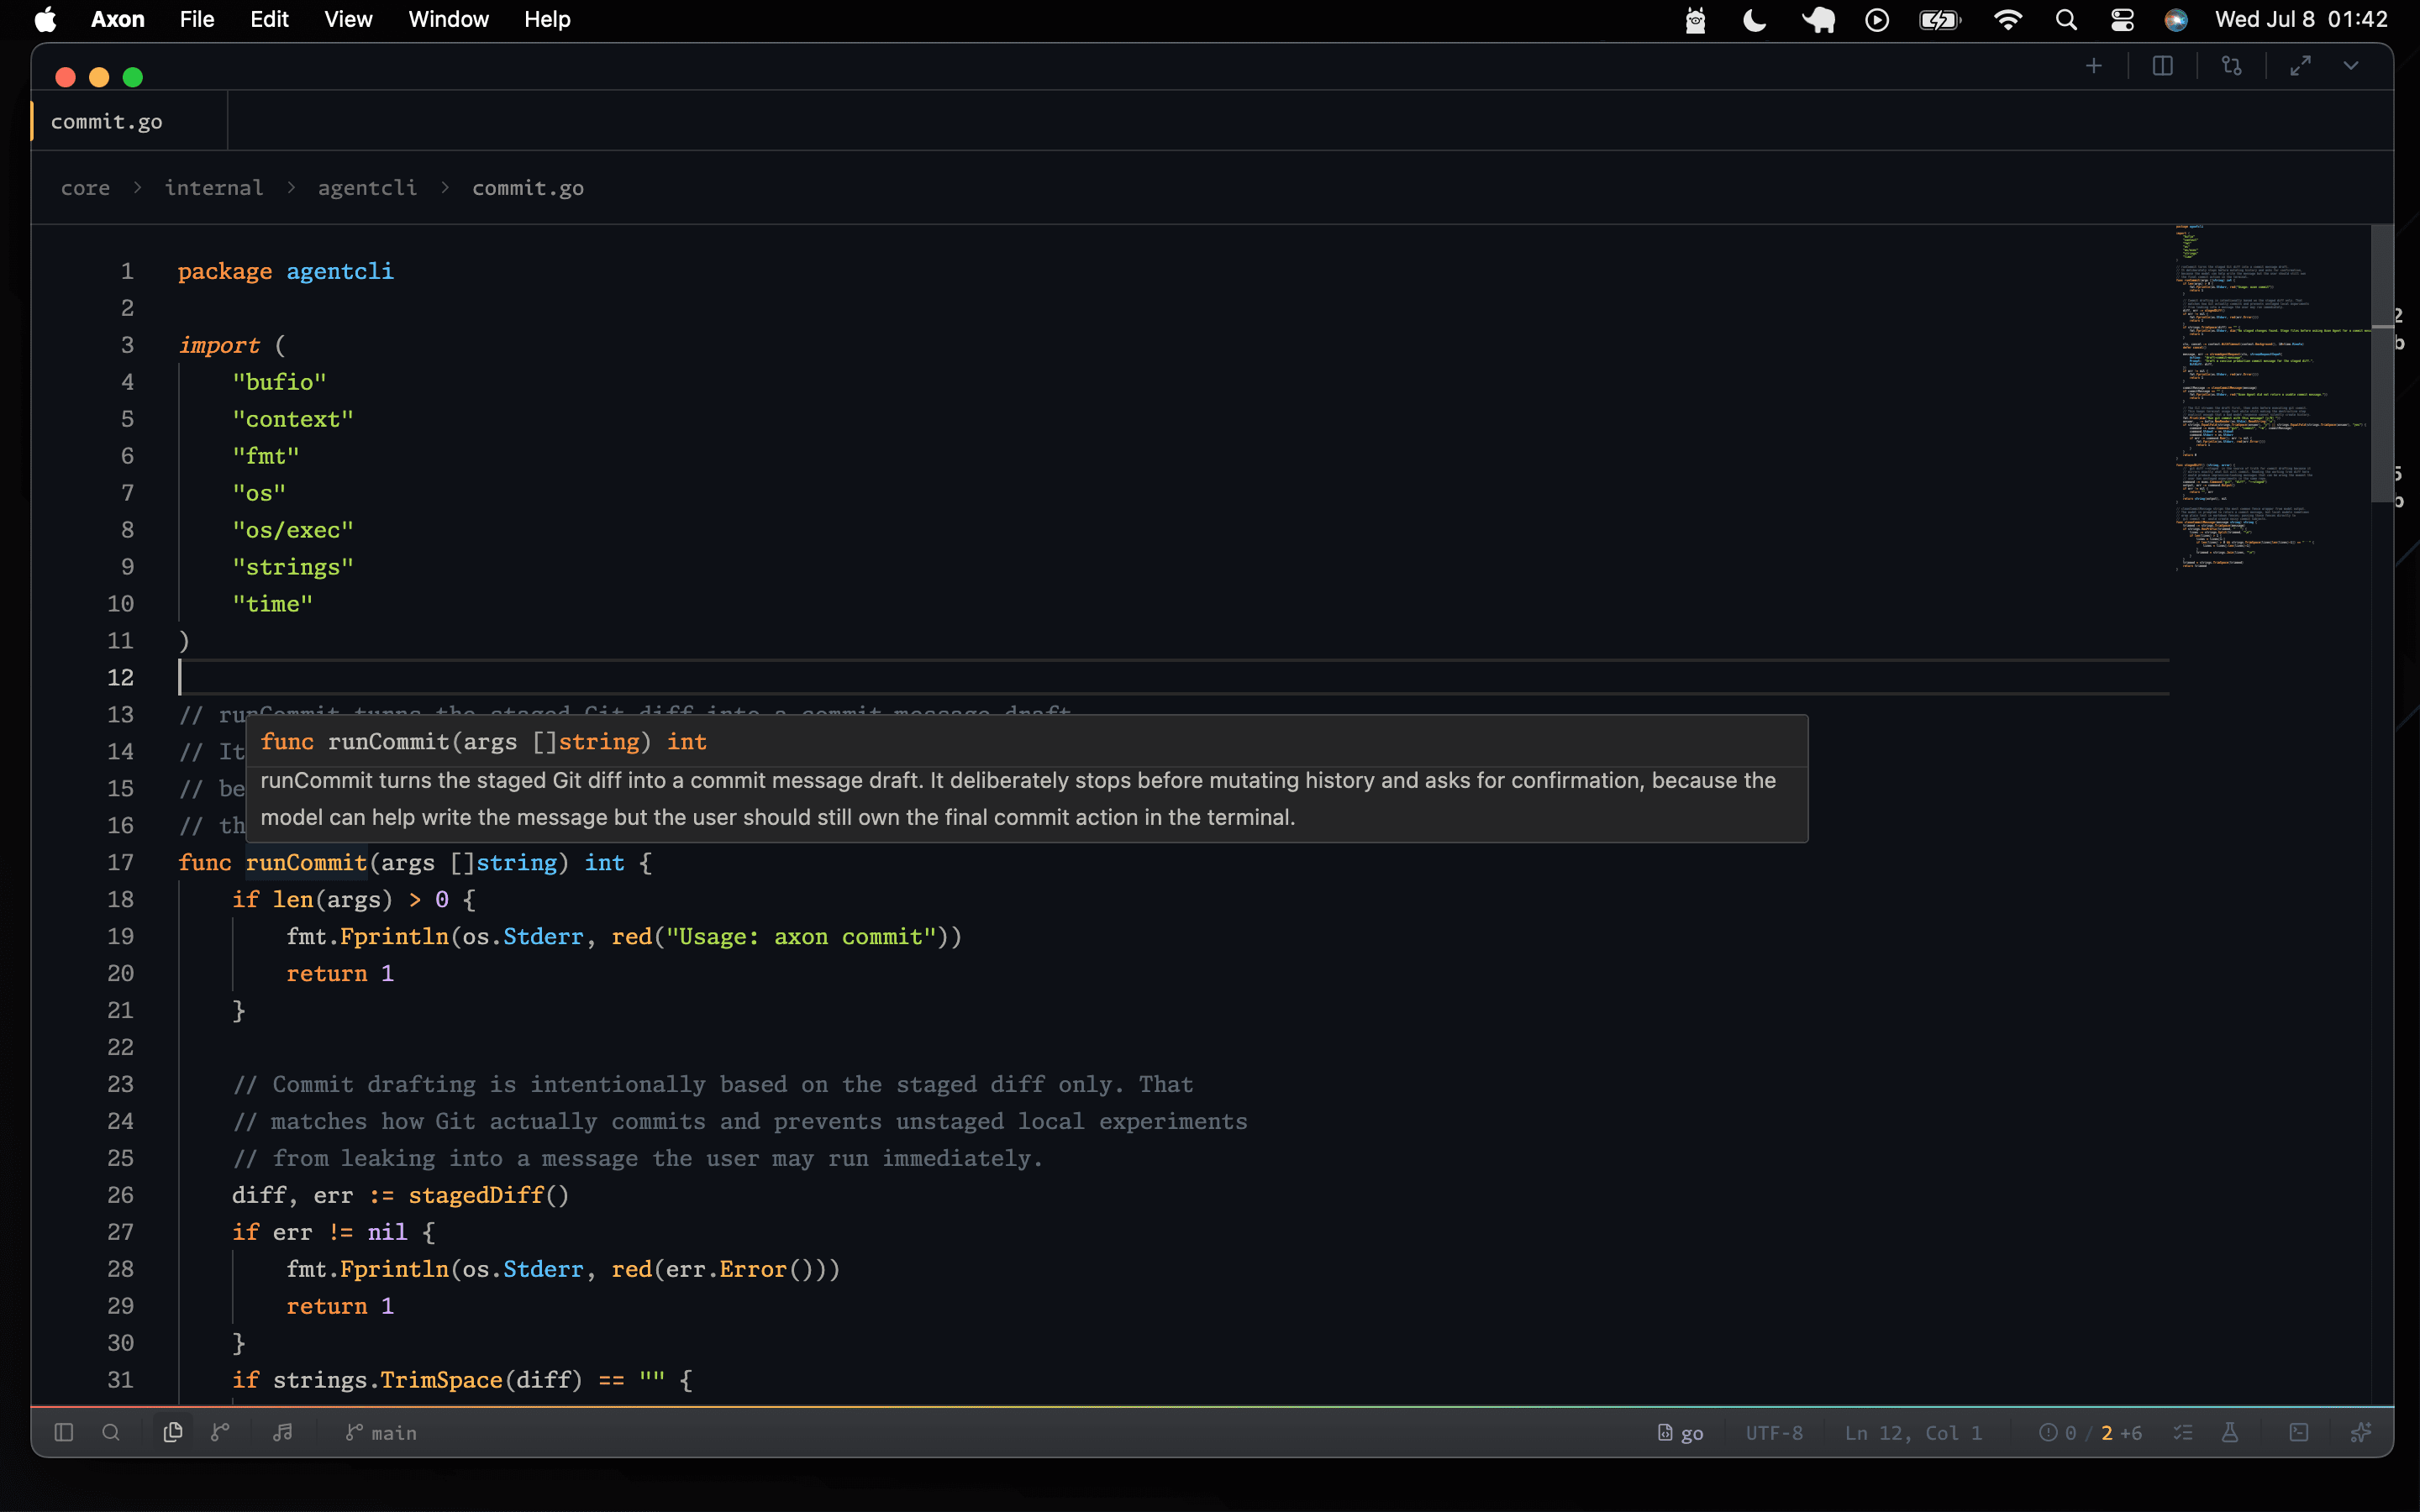Click the "os/exec" import string

[x=293, y=530]
